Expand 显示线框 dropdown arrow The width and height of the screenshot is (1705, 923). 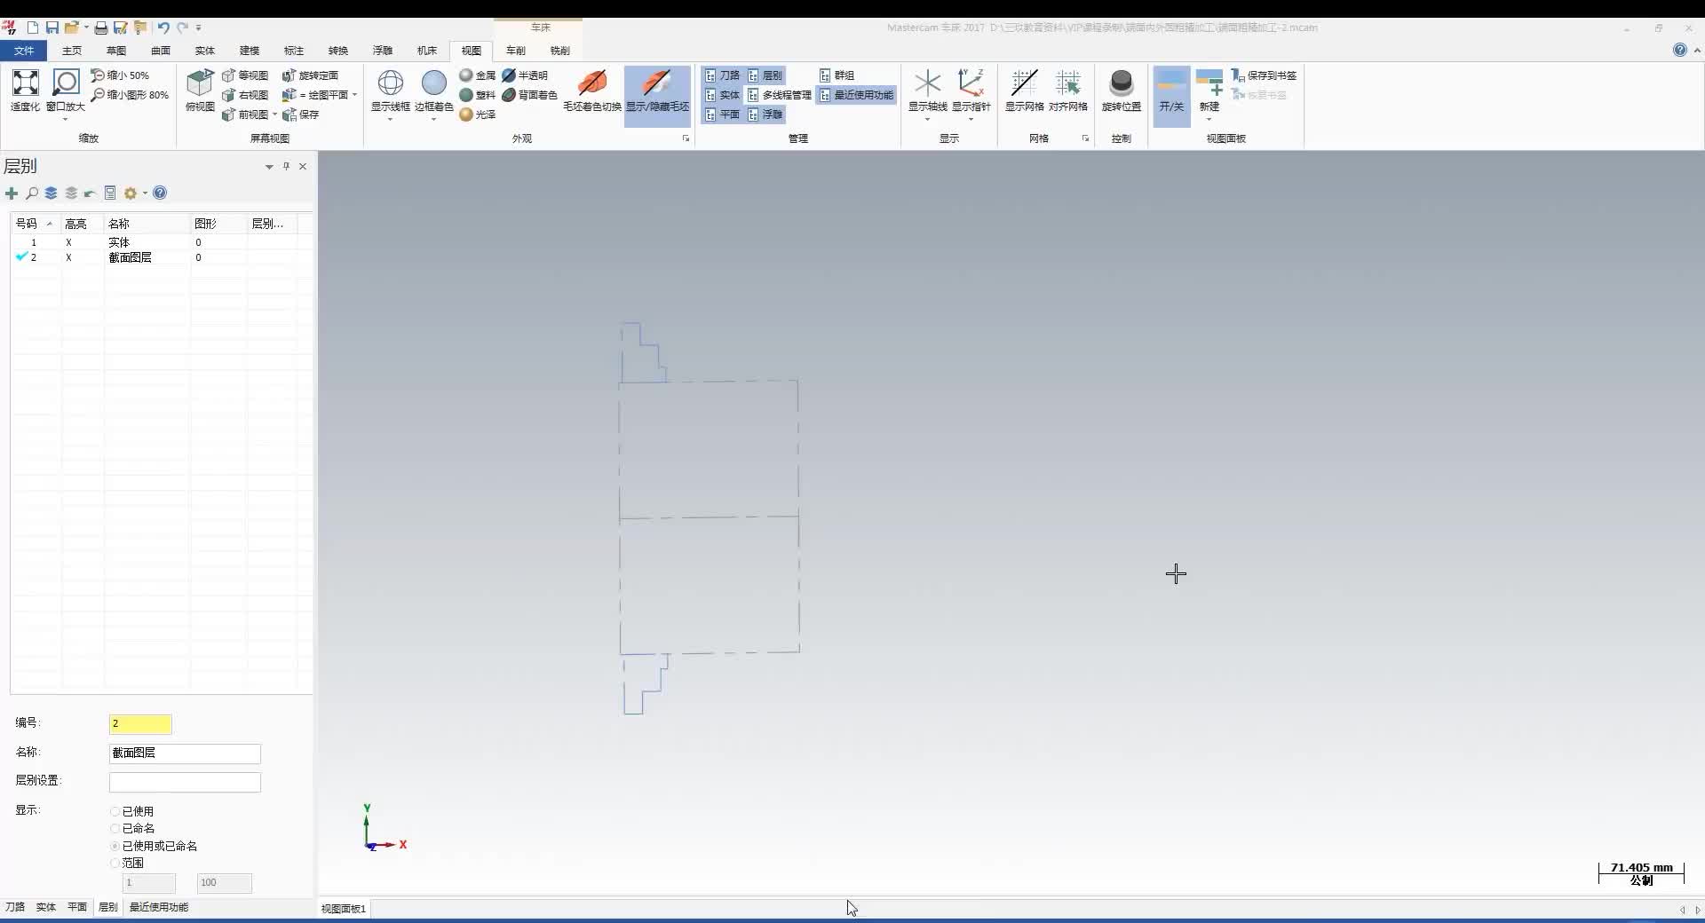[391, 119]
